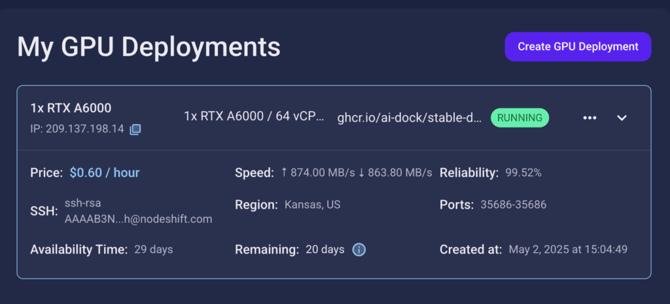Click the truncated 64 vCPU specs text
Screen dimensions: 670x304
(x=255, y=116)
